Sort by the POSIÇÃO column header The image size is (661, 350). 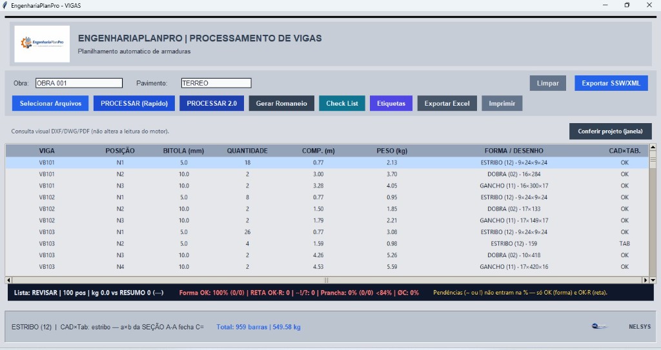pyautogui.click(x=120, y=151)
